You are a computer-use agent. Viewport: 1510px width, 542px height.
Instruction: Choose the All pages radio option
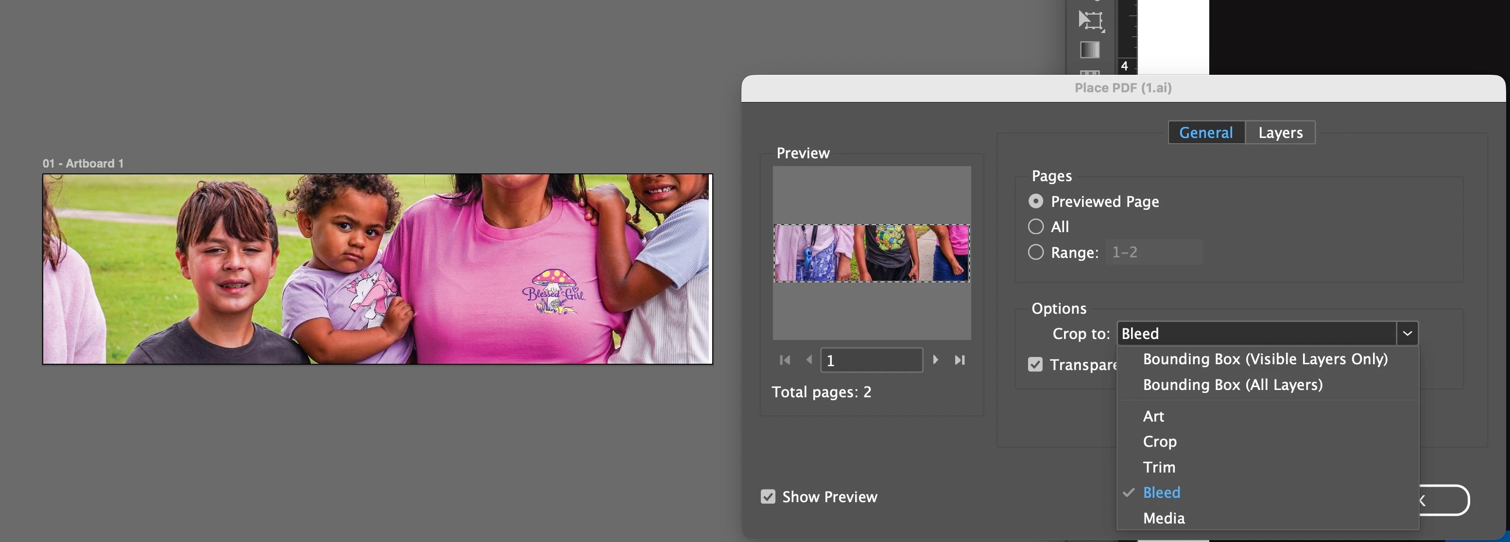click(1036, 227)
